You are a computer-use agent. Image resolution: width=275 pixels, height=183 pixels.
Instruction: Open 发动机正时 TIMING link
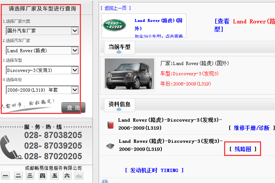(x=154, y=170)
